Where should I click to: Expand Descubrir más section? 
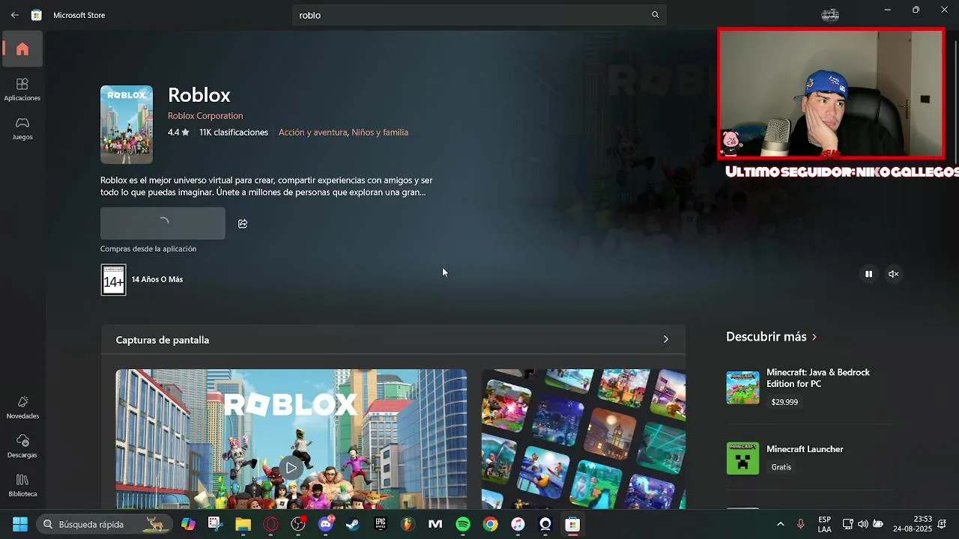click(x=772, y=337)
